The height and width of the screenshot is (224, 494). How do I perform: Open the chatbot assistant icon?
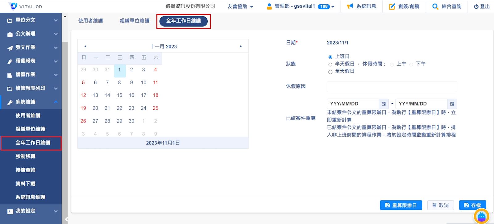tap(481, 217)
